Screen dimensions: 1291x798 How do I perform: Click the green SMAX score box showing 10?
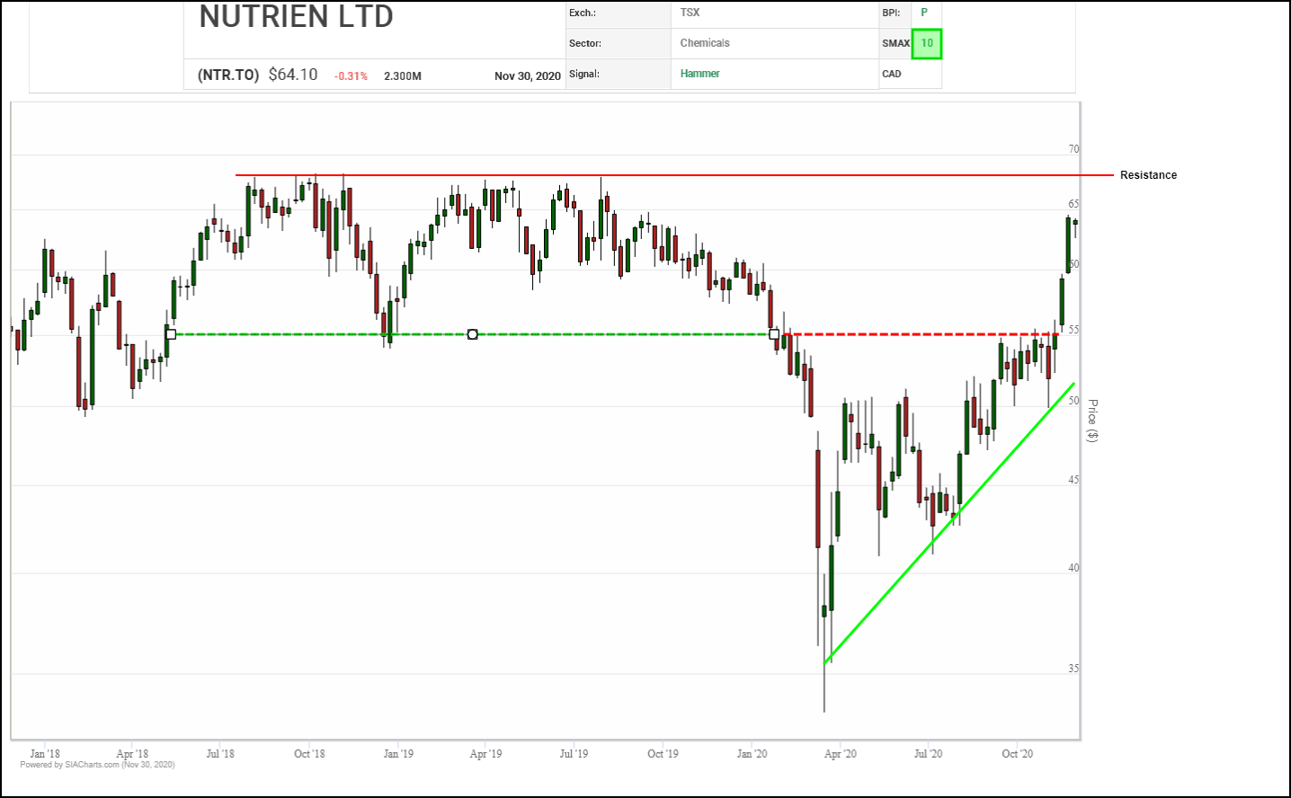pyautogui.click(x=926, y=43)
